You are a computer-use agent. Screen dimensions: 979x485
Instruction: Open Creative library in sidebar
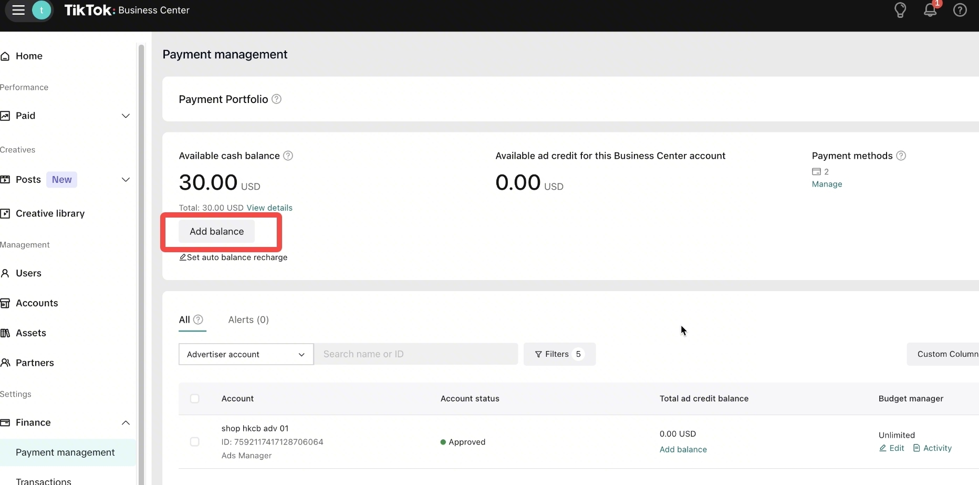click(50, 213)
